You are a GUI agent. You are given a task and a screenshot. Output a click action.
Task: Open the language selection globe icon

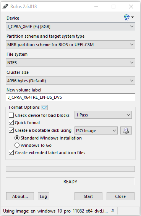click(129, 17)
